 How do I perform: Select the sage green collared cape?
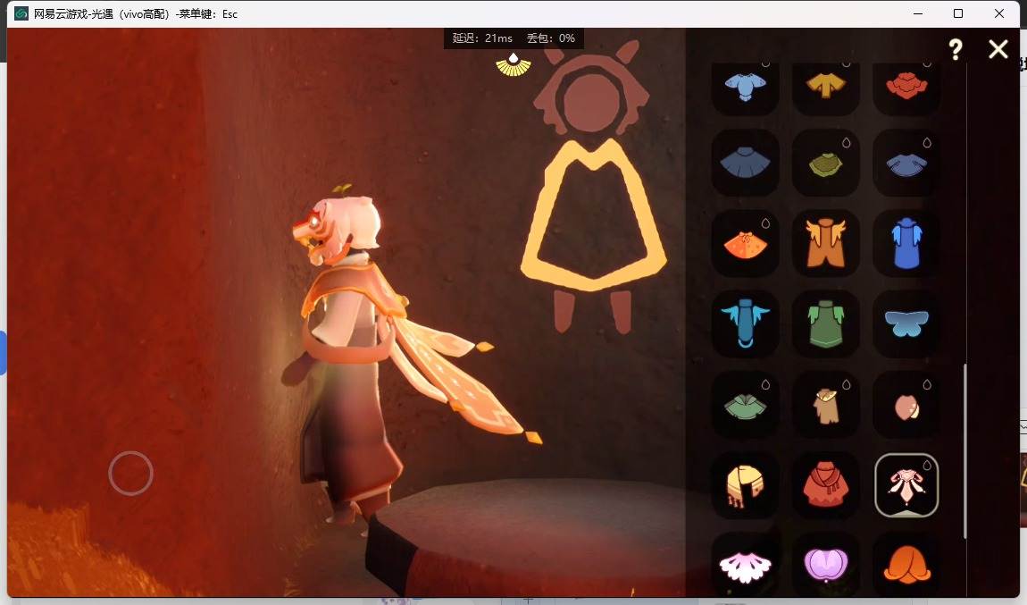point(746,405)
